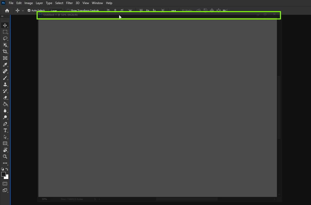Select the Rectangle shape tool

(5, 143)
